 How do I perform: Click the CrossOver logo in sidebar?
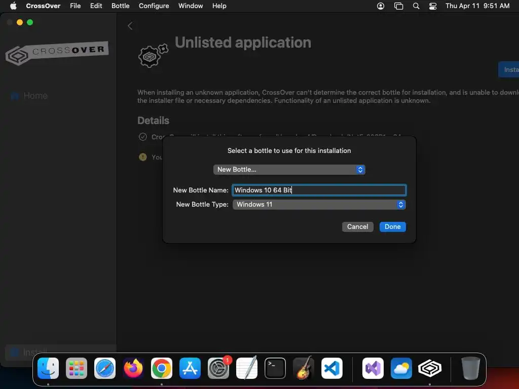click(57, 53)
